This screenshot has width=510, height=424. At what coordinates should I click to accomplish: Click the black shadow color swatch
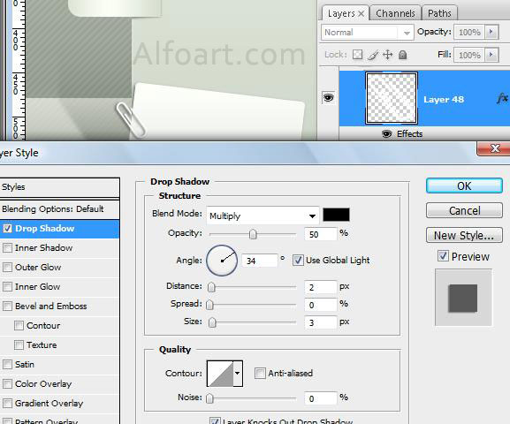pyautogui.click(x=336, y=215)
